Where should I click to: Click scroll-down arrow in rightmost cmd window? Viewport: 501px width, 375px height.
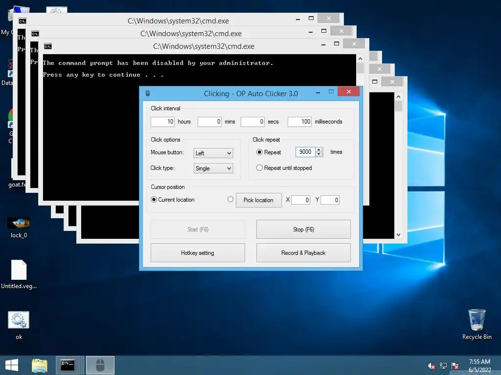coord(398,235)
